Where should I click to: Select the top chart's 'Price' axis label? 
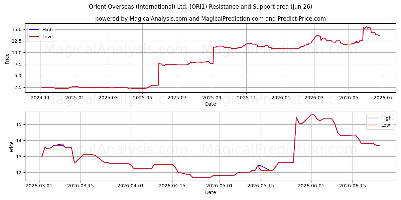click(7, 58)
